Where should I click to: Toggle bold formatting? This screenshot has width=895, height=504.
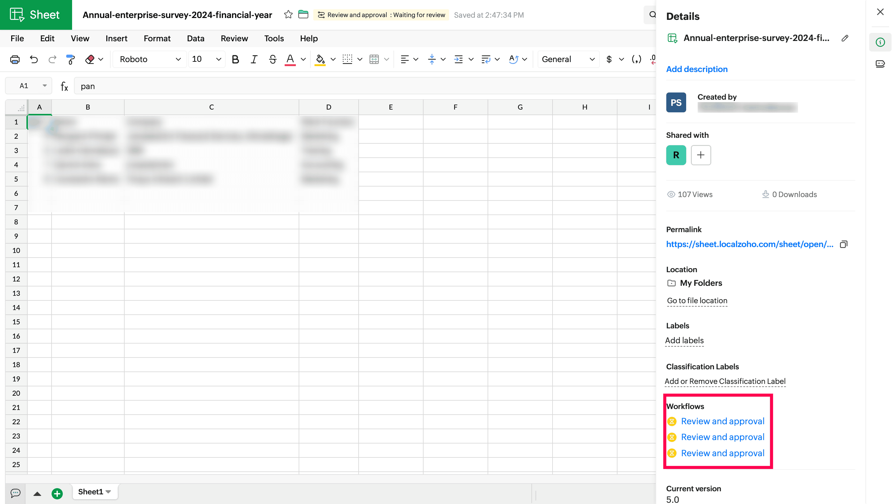tap(235, 59)
